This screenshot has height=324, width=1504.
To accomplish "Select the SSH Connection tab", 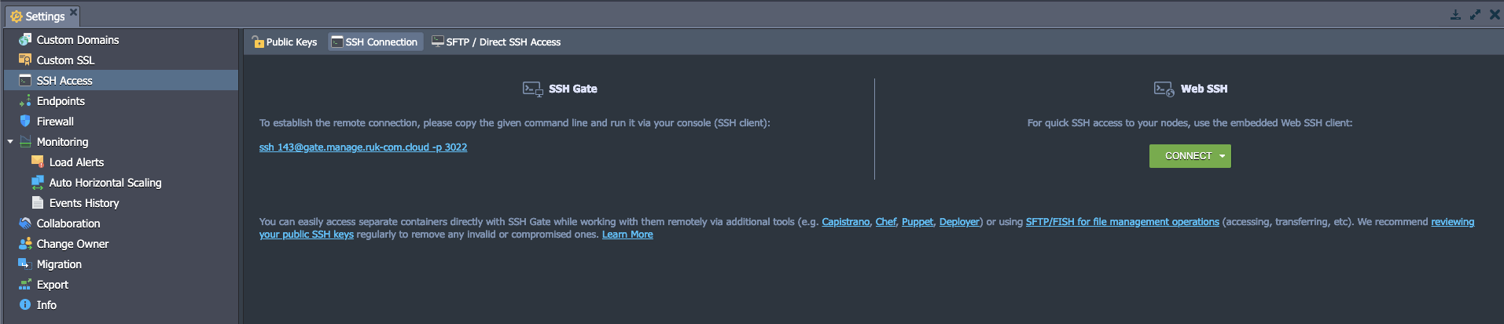I will 375,42.
